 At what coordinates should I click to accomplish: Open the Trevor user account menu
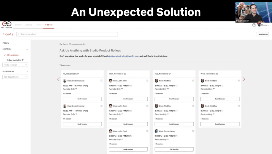coord(263,25)
